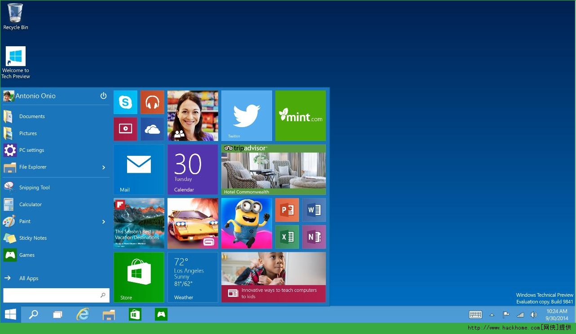Select the Recycle Bin desktop icon

(16, 17)
